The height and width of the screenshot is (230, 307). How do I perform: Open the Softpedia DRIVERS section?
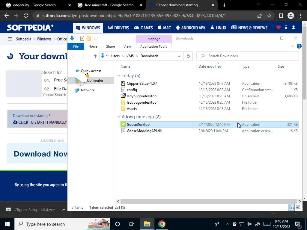pos(118,28)
